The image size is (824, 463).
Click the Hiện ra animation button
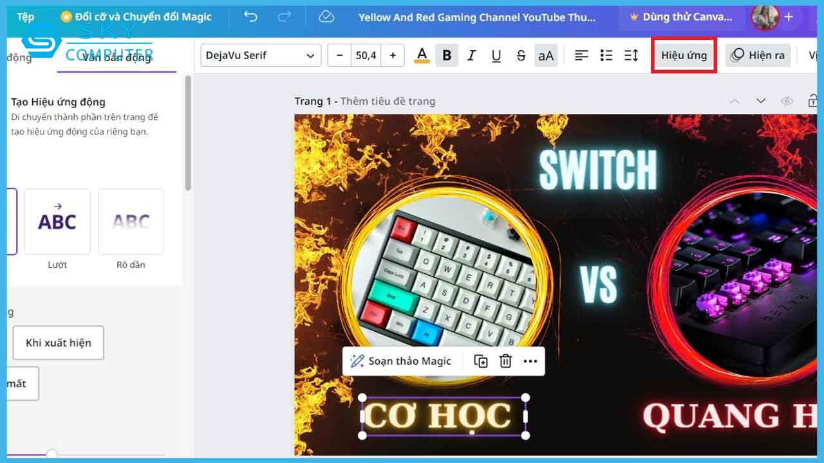(758, 55)
